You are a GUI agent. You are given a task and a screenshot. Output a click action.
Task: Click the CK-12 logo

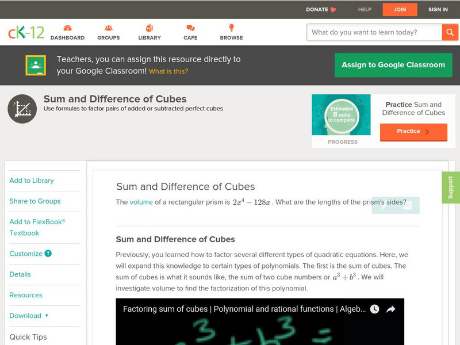26,32
